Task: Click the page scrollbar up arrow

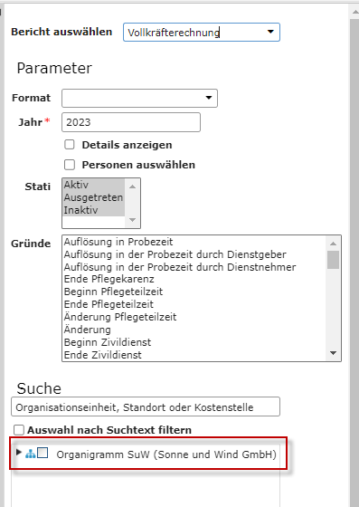Action: [x=354, y=12]
